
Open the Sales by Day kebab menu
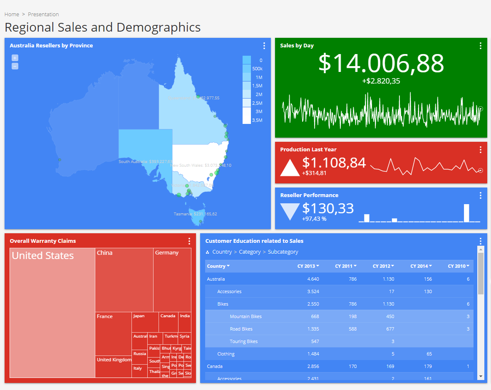point(481,46)
